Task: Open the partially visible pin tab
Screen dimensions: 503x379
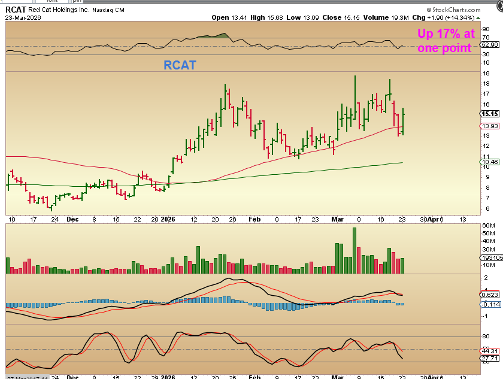Action: click(x=77, y=1)
